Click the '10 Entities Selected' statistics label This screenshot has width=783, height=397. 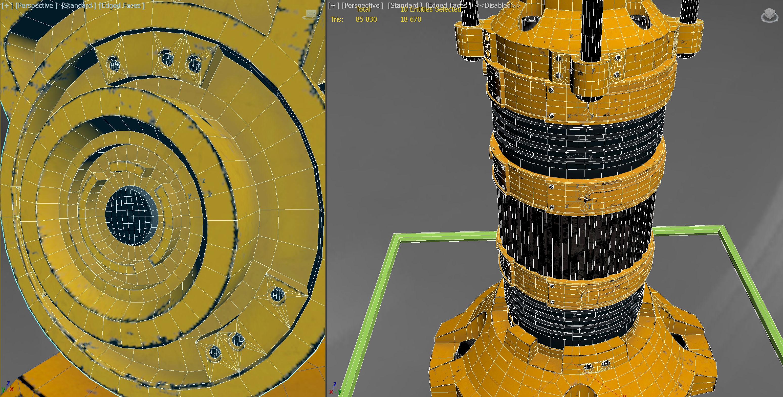click(430, 9)
